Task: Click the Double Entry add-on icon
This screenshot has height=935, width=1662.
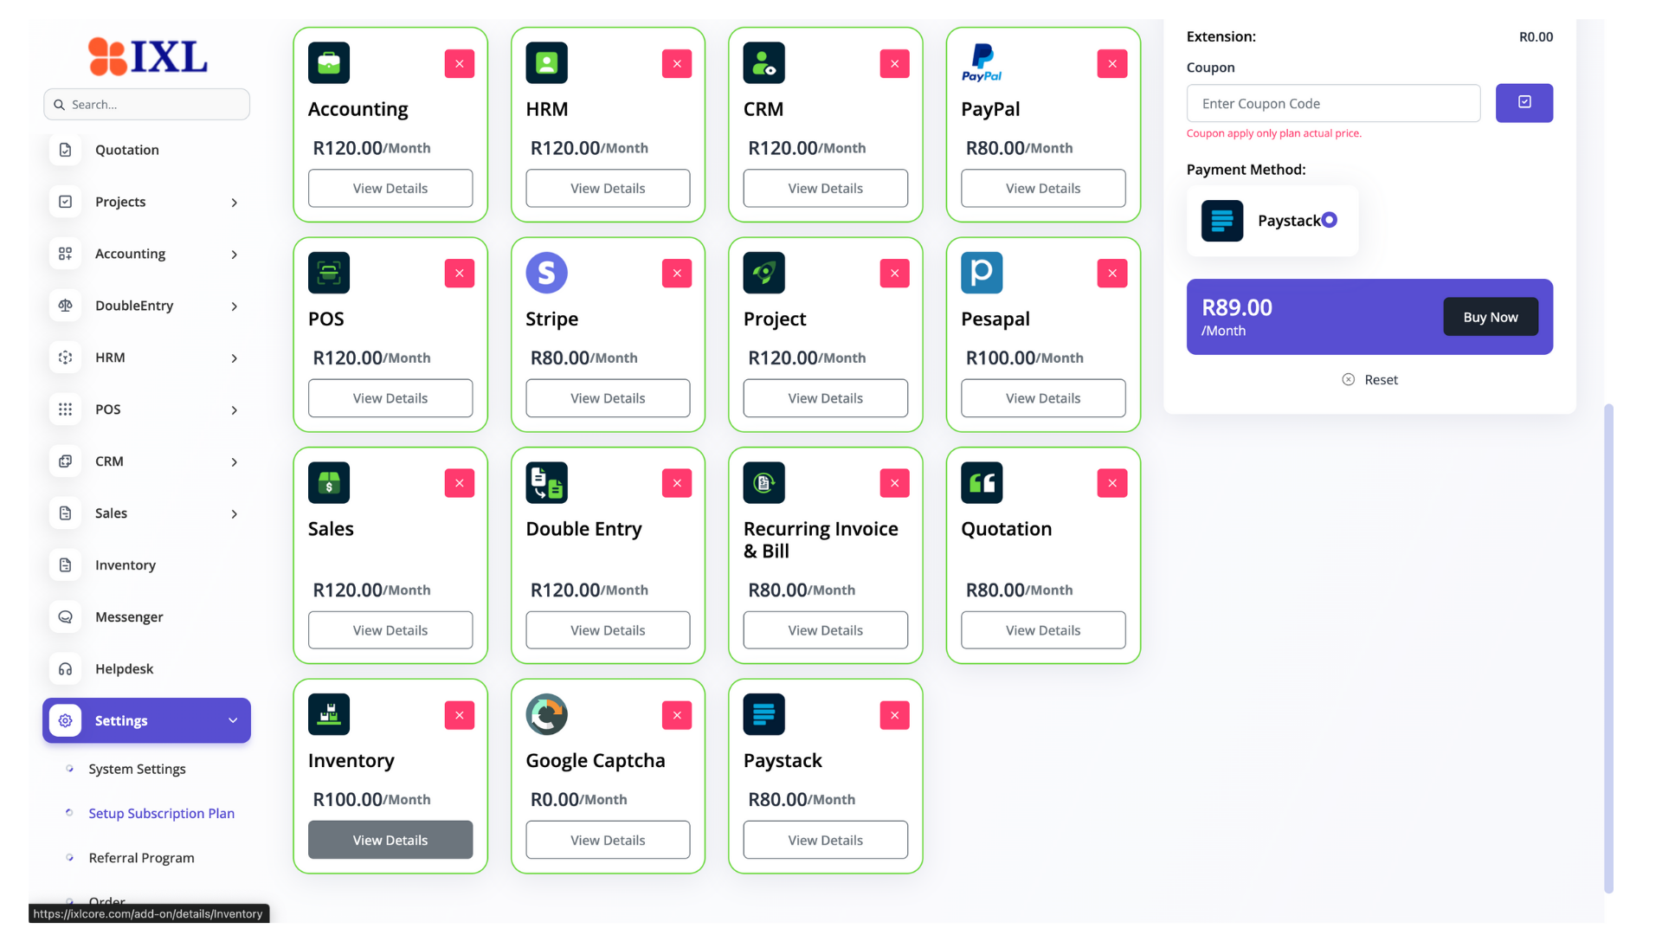Action: (546, 483)
